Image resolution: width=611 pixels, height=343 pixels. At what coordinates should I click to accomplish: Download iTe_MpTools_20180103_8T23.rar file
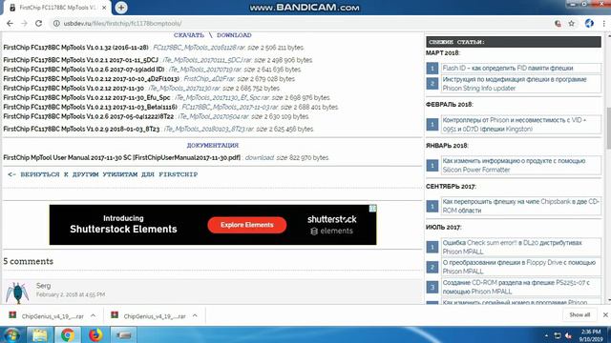[x=210, y=129]
